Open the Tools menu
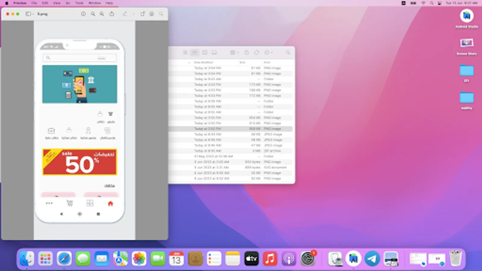The height and width of the screenshot is (271, 482). (79, 3)
